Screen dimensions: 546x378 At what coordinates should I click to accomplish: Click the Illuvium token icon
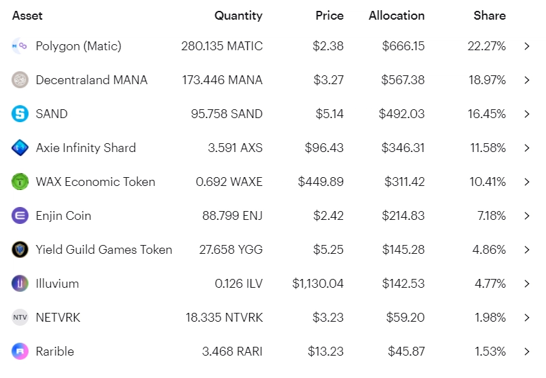pyautogui.click(x=20, y=284)
